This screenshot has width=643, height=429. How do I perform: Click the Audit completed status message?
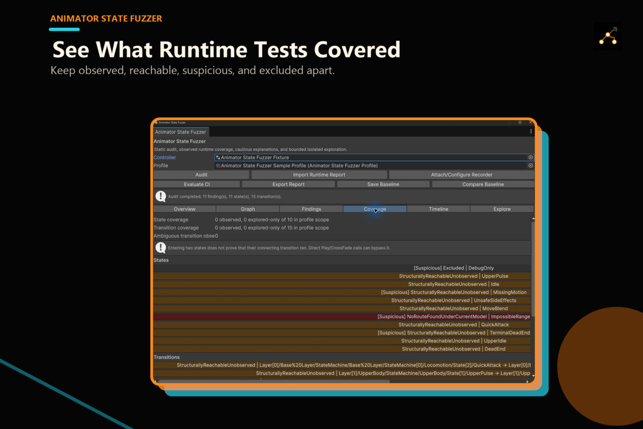(x=225, y=197)
